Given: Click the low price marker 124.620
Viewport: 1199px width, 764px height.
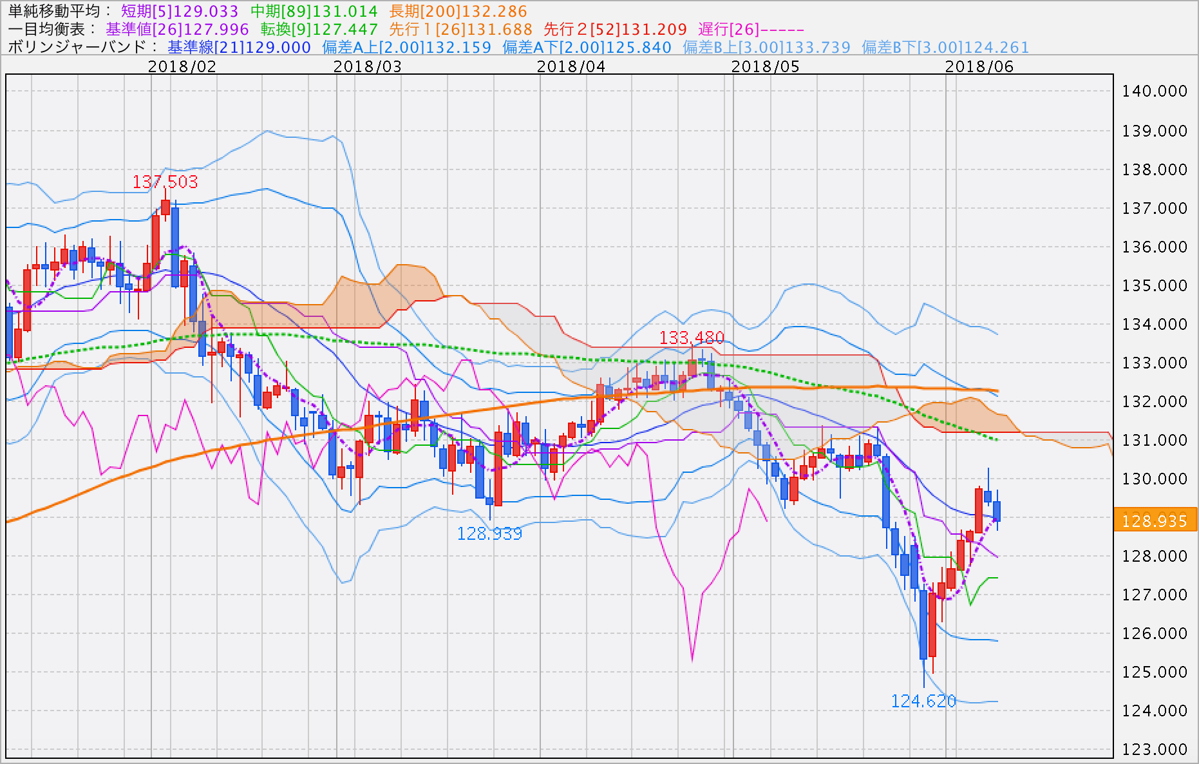Looking at the screenshot, I should (923, 701).
